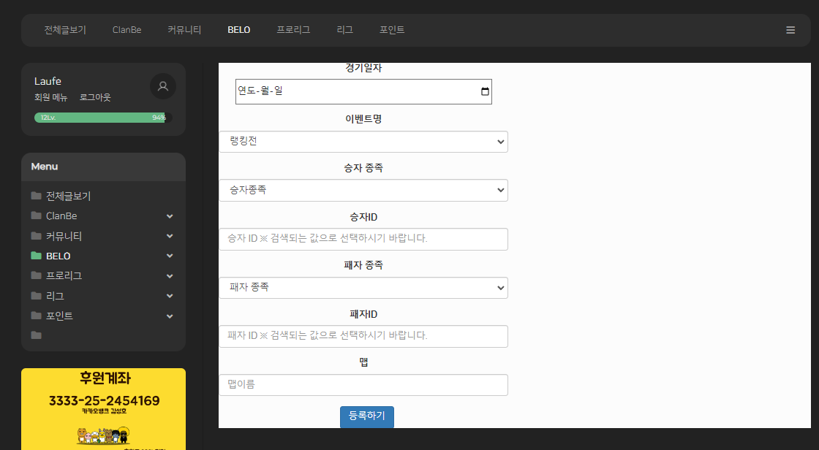Select 리그 in sidebar menu
This screenshot has width=819, height=450.
(55, 296)
